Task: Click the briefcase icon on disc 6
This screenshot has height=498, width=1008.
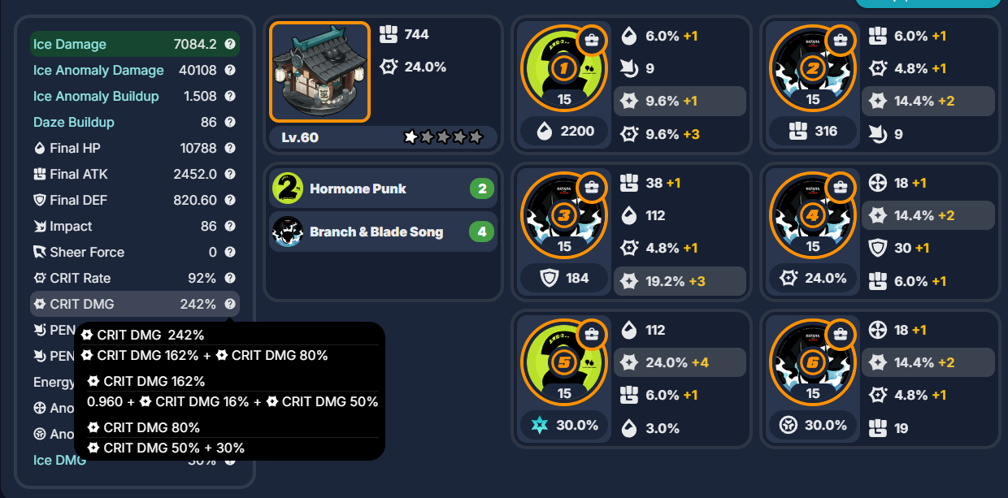Action: click(x=841, y=334)
